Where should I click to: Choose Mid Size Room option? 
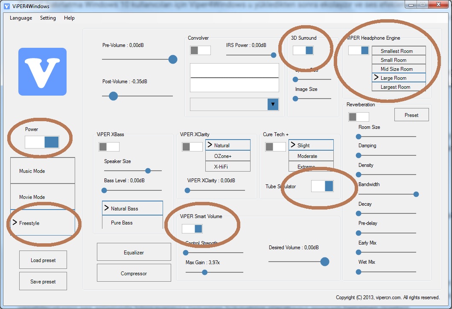click(x=399, y=69)
